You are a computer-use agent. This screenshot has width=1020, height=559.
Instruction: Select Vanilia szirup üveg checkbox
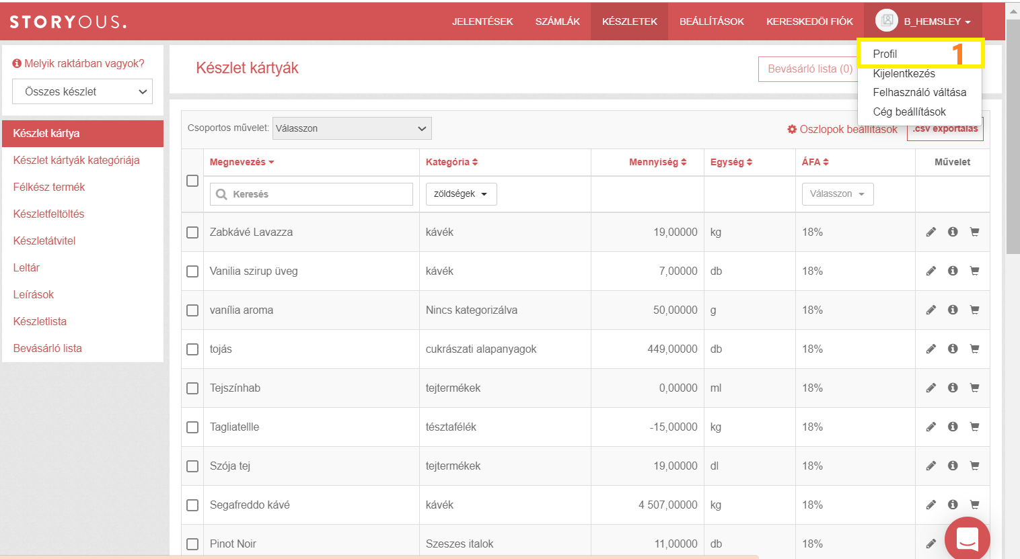click(x=192, y=271)
